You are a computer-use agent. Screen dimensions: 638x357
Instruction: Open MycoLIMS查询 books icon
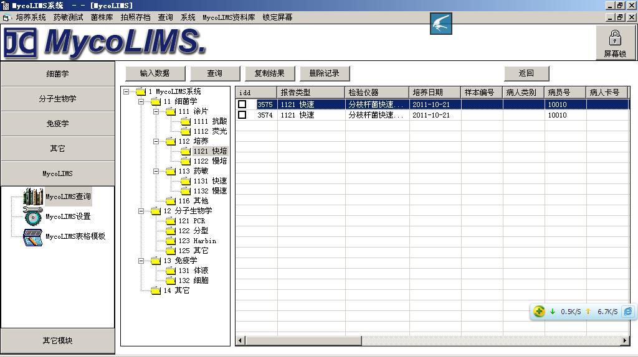click(x=32, y=197)
